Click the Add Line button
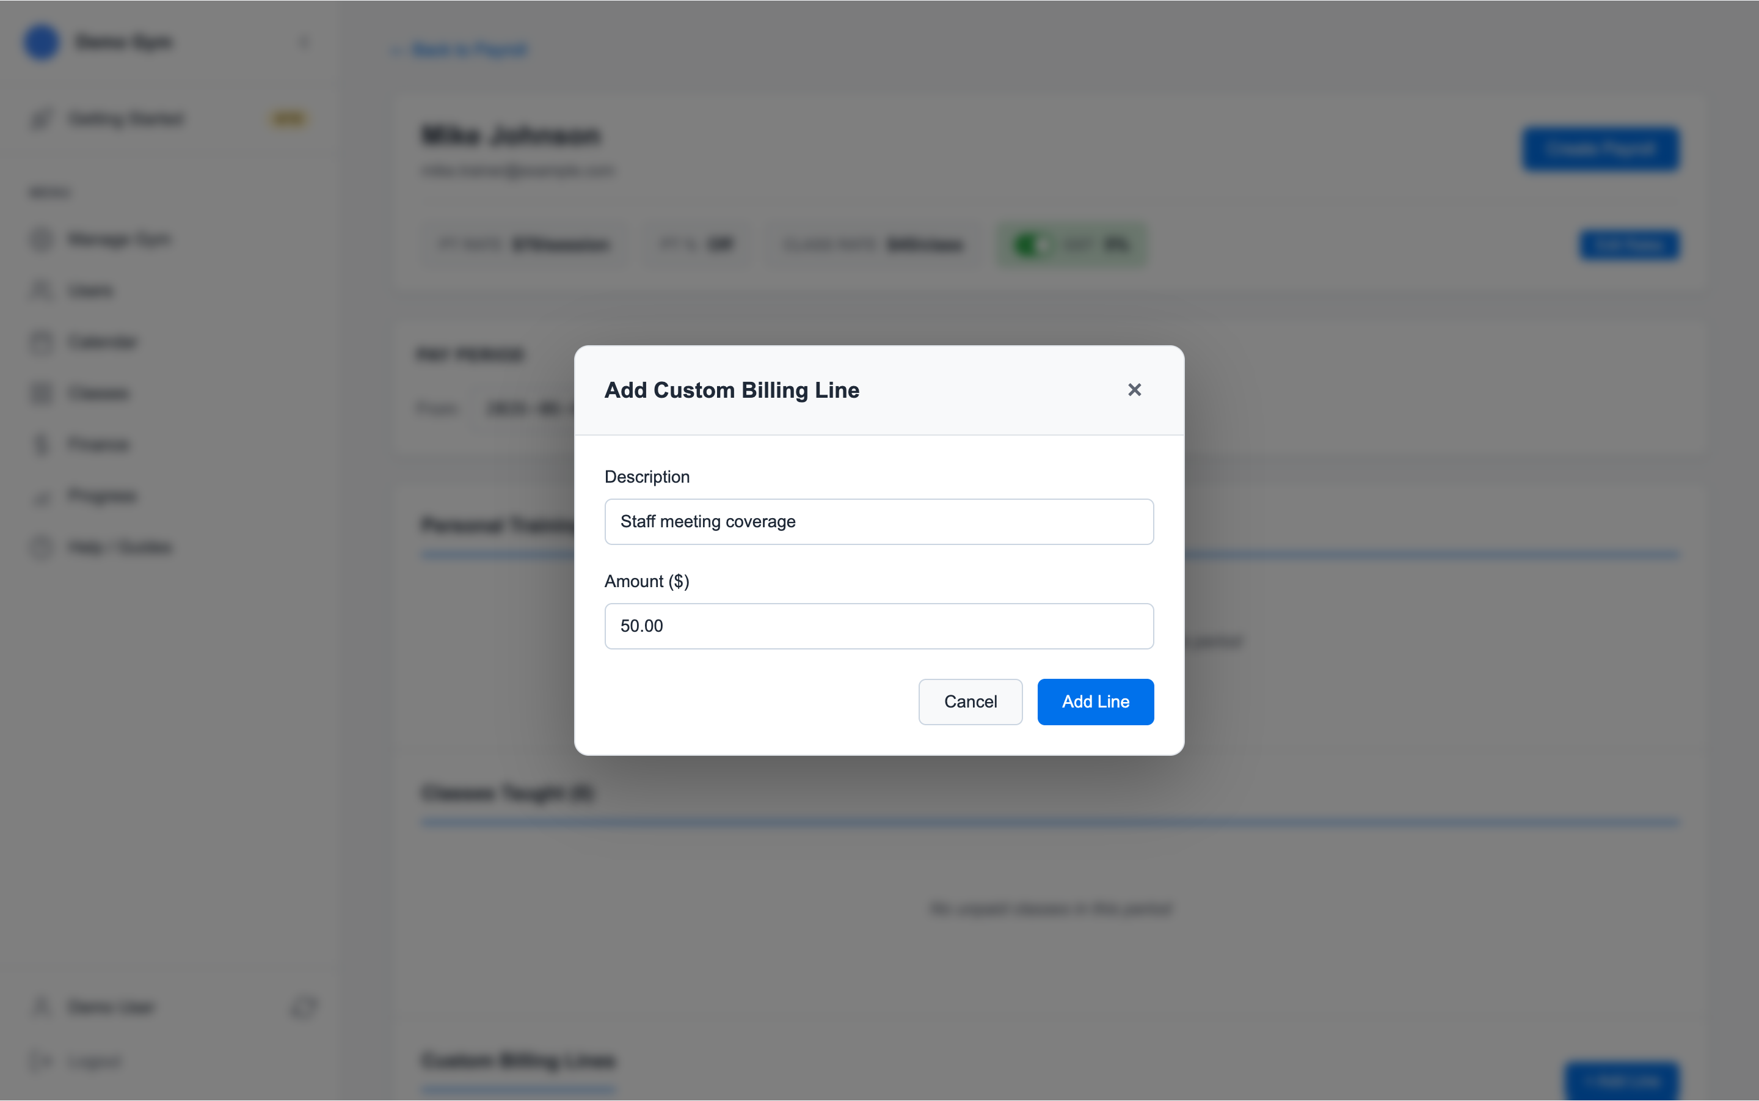 1095,702
